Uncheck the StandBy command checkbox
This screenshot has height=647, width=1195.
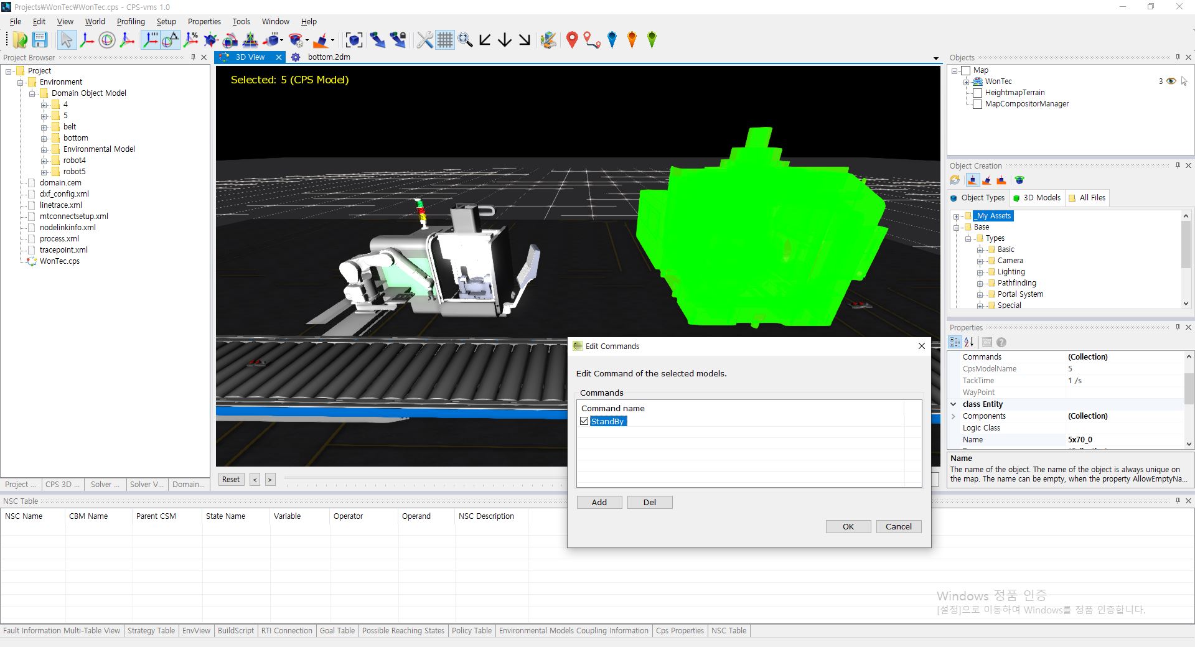(x=584, y=421)
